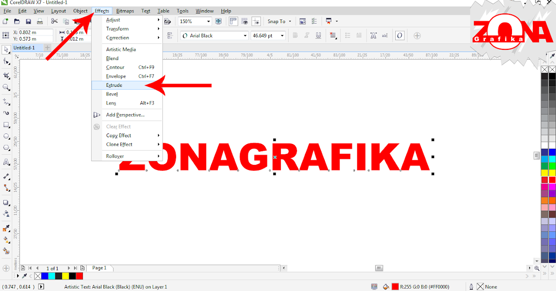Image resolution: width=556 pixels, height=291 pixels.
Task: Toggle Underline formatting
Action: pyautogui.click(x=318, y=36)
